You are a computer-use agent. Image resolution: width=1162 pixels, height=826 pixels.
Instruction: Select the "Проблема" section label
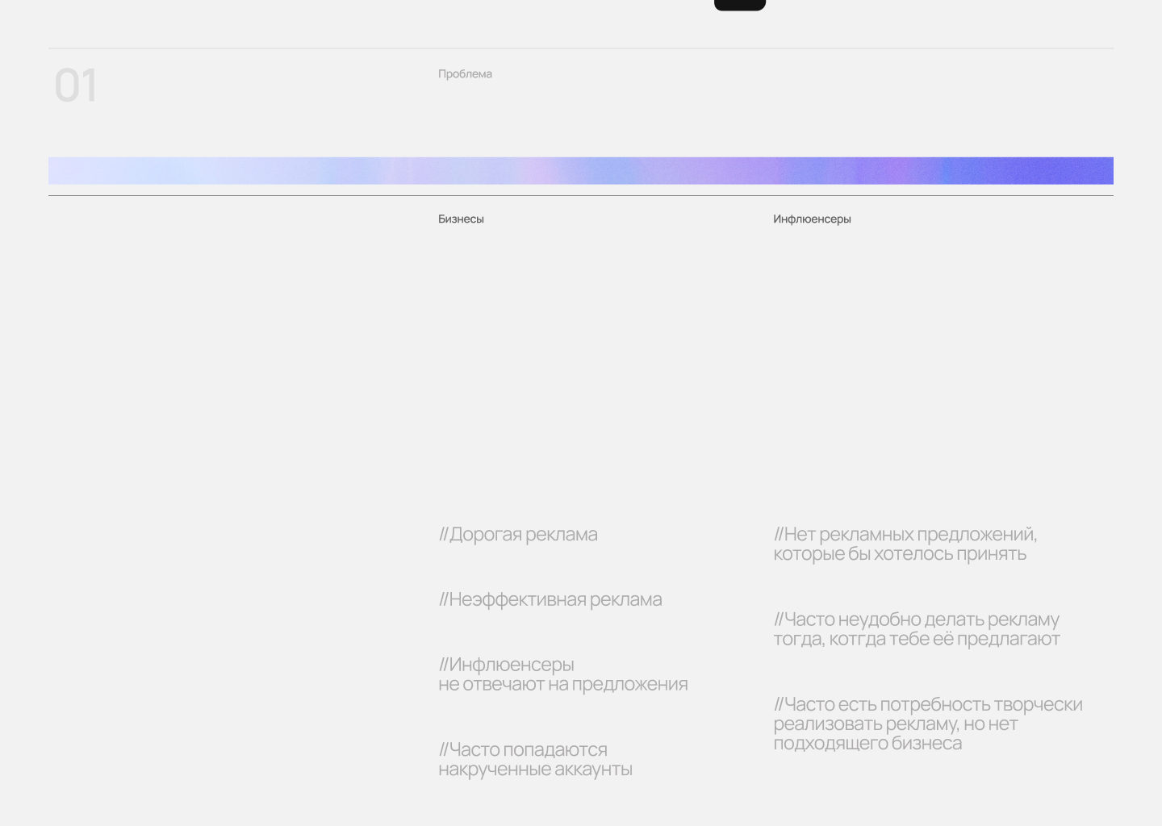point(465,74)
